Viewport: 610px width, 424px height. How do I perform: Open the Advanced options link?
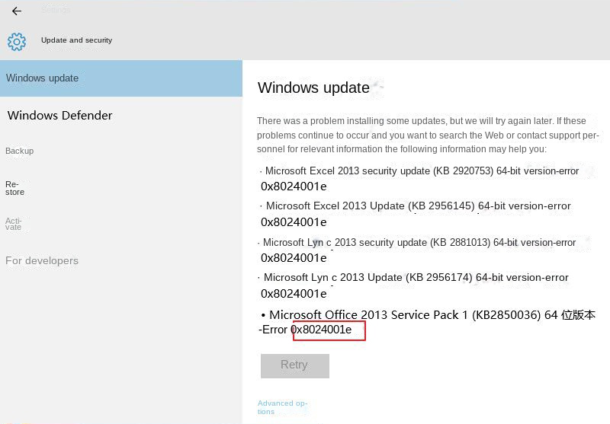pyautogui.click(x=282, y=407)
